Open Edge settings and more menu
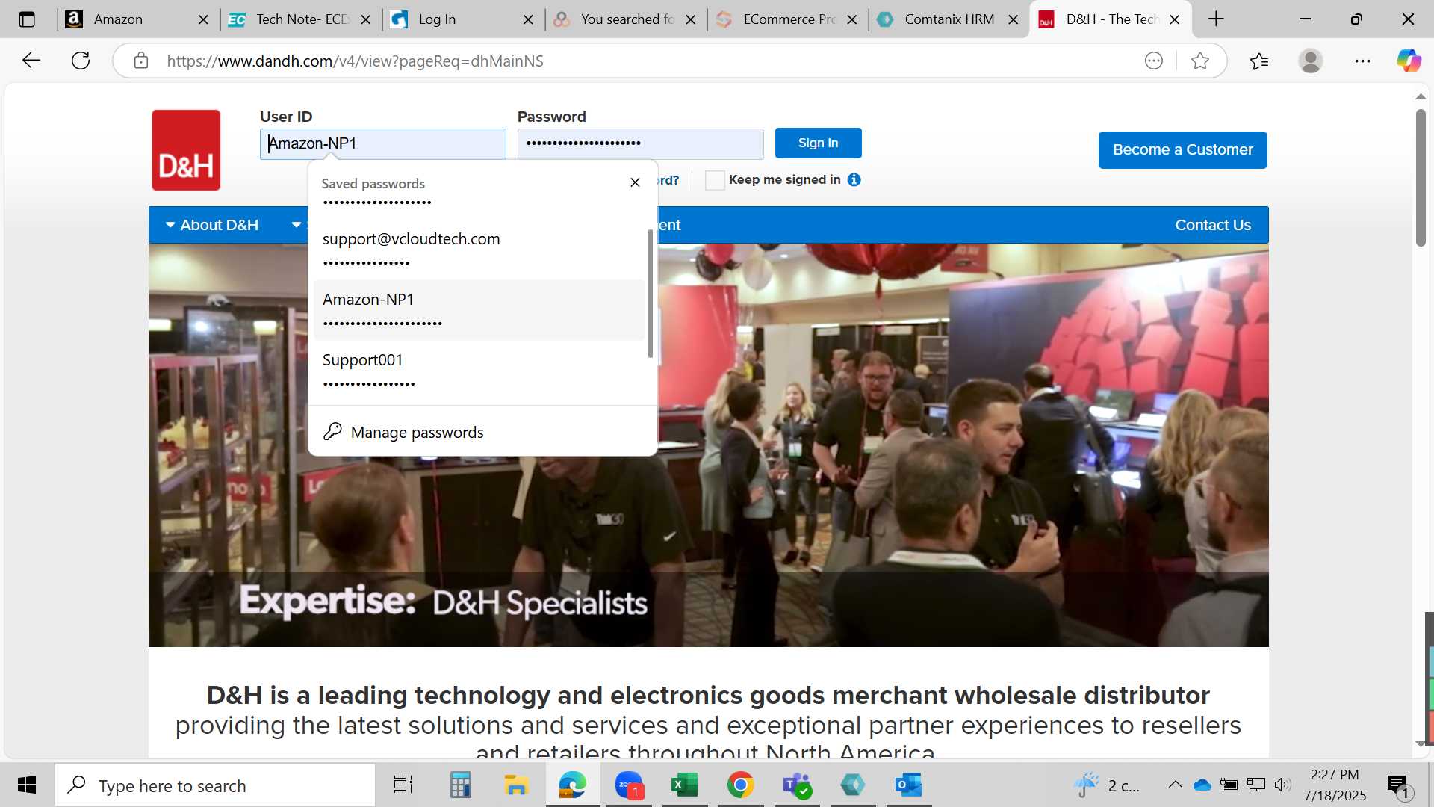The width and height of the screenshot is (1434, 807). pos(1362,61)
